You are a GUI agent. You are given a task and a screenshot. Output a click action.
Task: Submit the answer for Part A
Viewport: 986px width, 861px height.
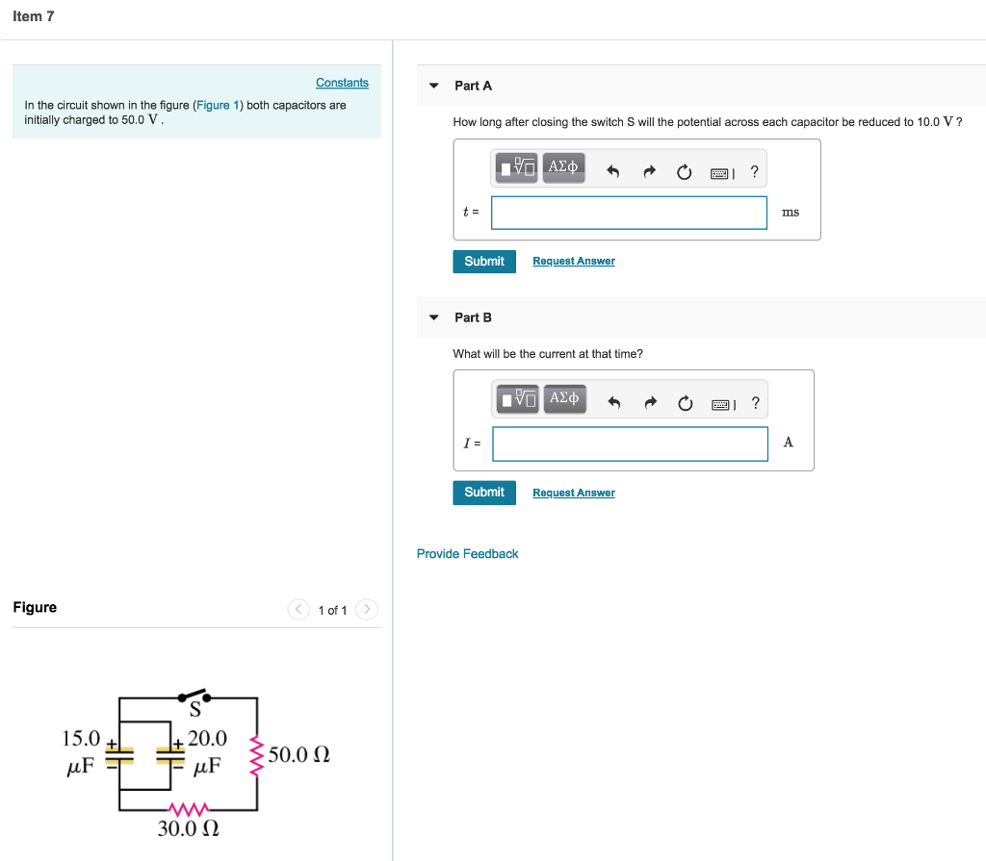(484, 261)
